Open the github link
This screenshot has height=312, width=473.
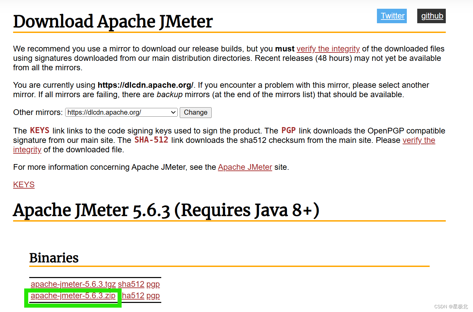point(431,16)
